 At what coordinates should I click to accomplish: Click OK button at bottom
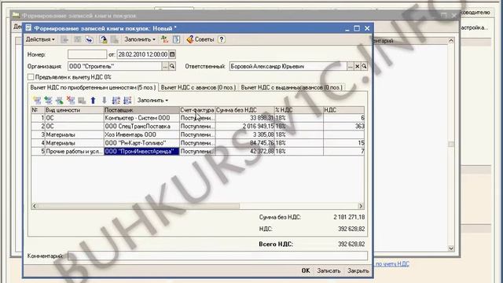(x=306, y=270)
